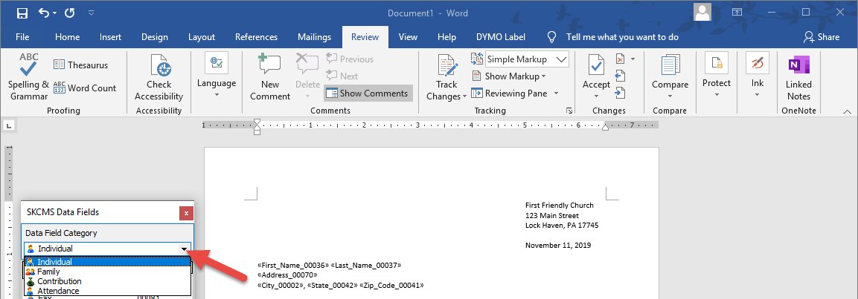The height and width of the screenshot is (299, 858).
Task: Open the Protect menu
Action: click(x=717, y=76)
